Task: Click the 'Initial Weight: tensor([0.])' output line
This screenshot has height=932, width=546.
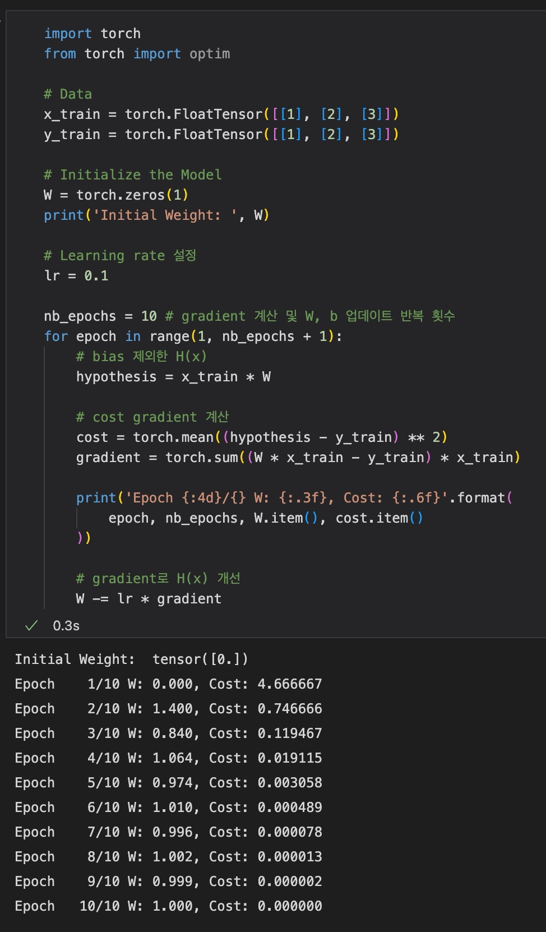Action: [x=131, y=659]
